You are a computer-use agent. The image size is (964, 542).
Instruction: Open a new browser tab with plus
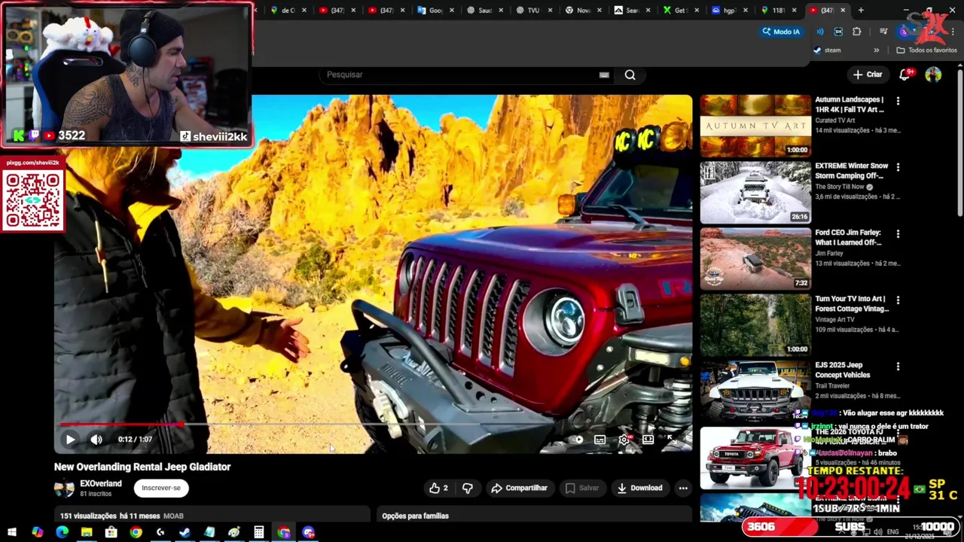861,11
